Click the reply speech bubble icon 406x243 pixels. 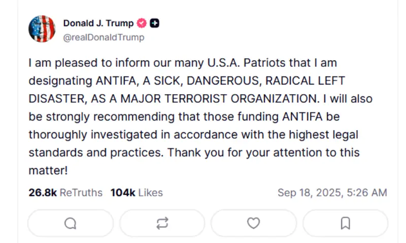[71, 223]
